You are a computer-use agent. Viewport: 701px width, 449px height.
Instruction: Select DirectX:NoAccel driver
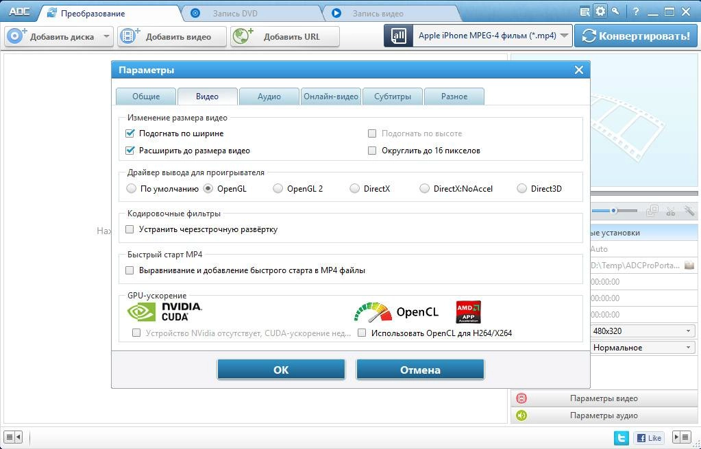424,188
